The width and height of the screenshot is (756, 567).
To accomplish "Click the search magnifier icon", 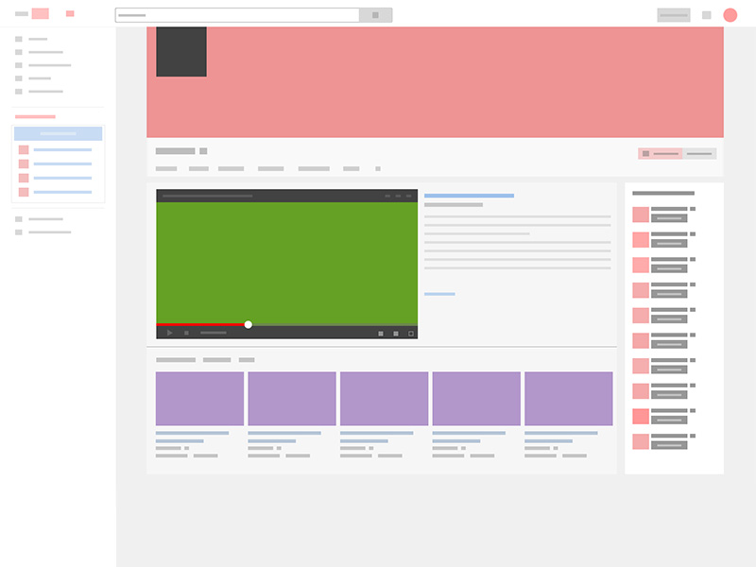I will [375, 14].
